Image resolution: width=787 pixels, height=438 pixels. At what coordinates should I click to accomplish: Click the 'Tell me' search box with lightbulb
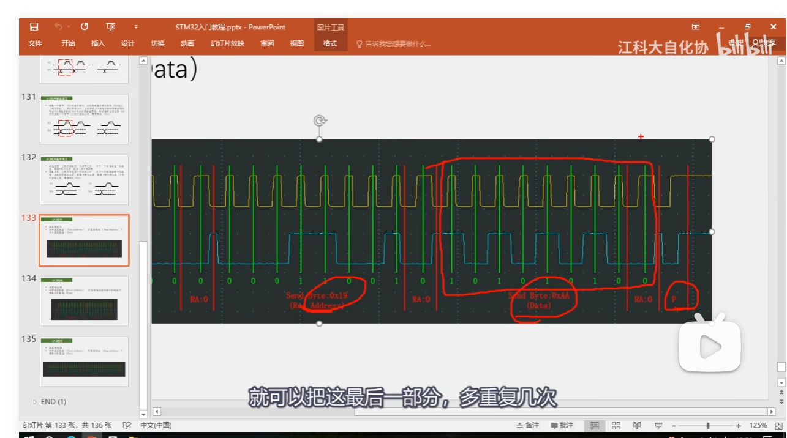394,43
